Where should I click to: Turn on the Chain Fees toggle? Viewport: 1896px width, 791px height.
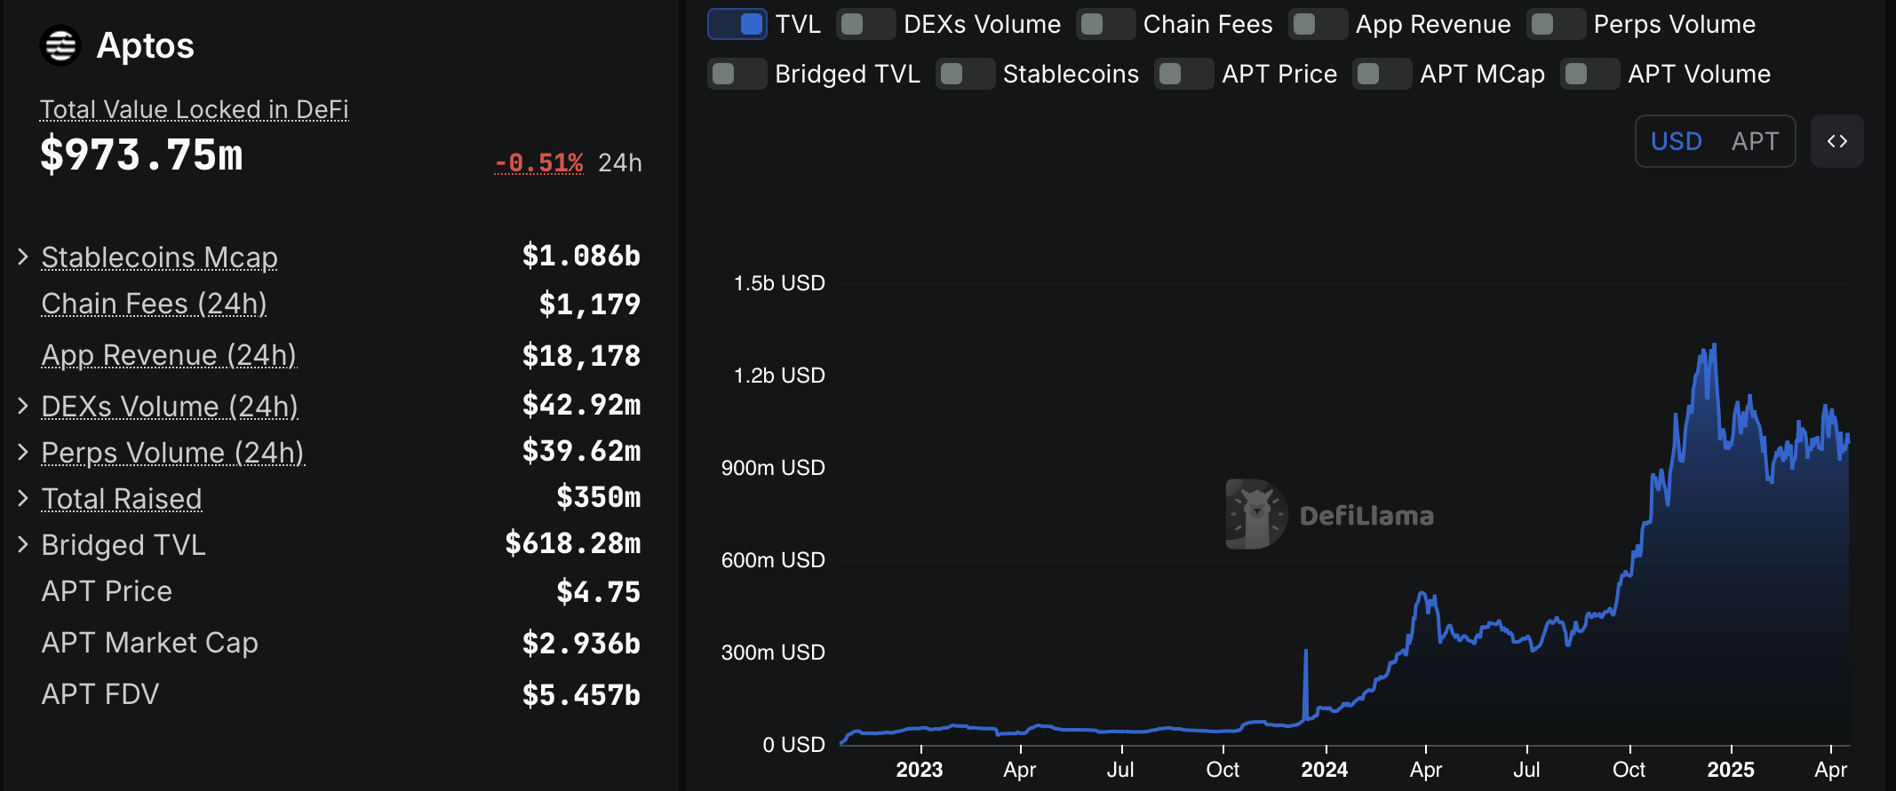[1105, 24]
